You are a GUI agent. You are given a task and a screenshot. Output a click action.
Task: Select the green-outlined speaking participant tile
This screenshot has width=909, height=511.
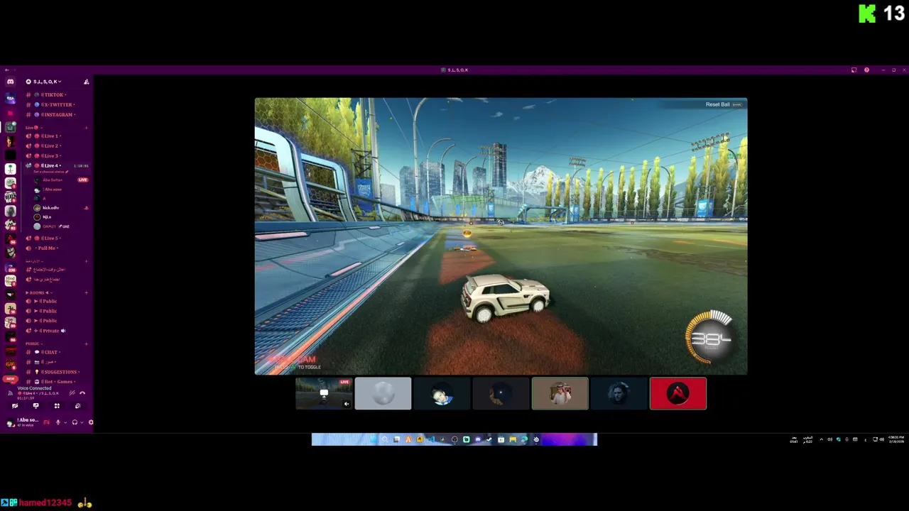[560, 393]
